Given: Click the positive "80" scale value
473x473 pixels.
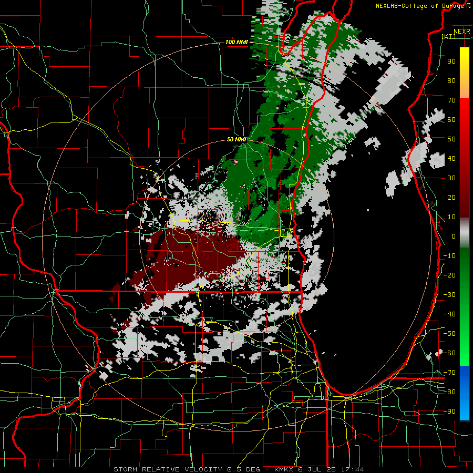Looking at the screenshot, I should point(451,81).
